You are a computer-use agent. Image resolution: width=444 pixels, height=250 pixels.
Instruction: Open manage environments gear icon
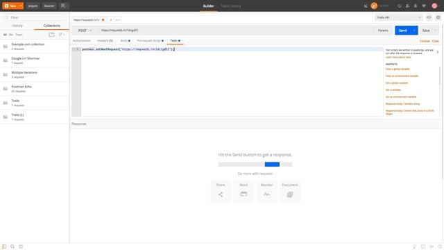[x=438, y=17]
